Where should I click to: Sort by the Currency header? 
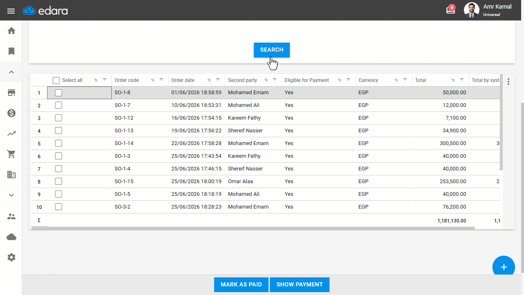368,80
